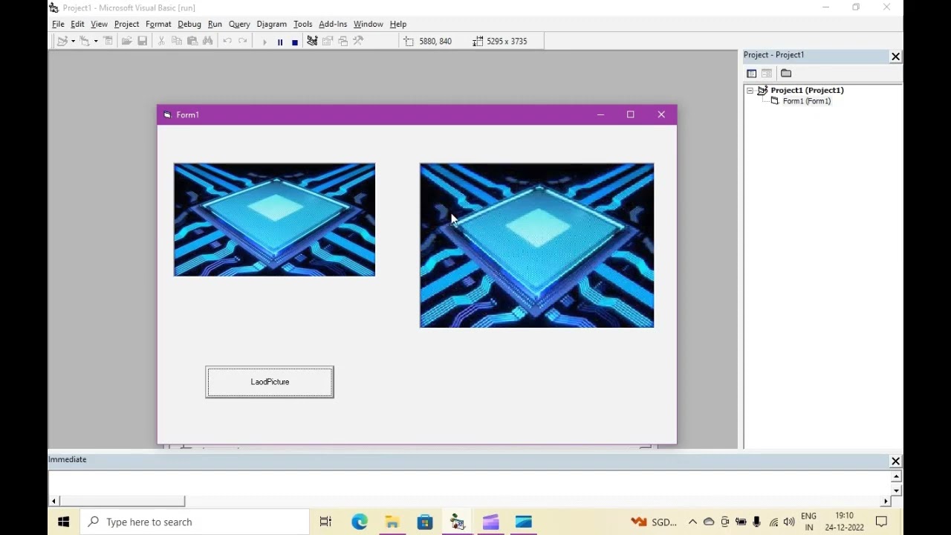Image resolution: width=951 pixels, height=535 pixels.
Task: Click the Undo arrow icon
Action: [x=227, y=42]
